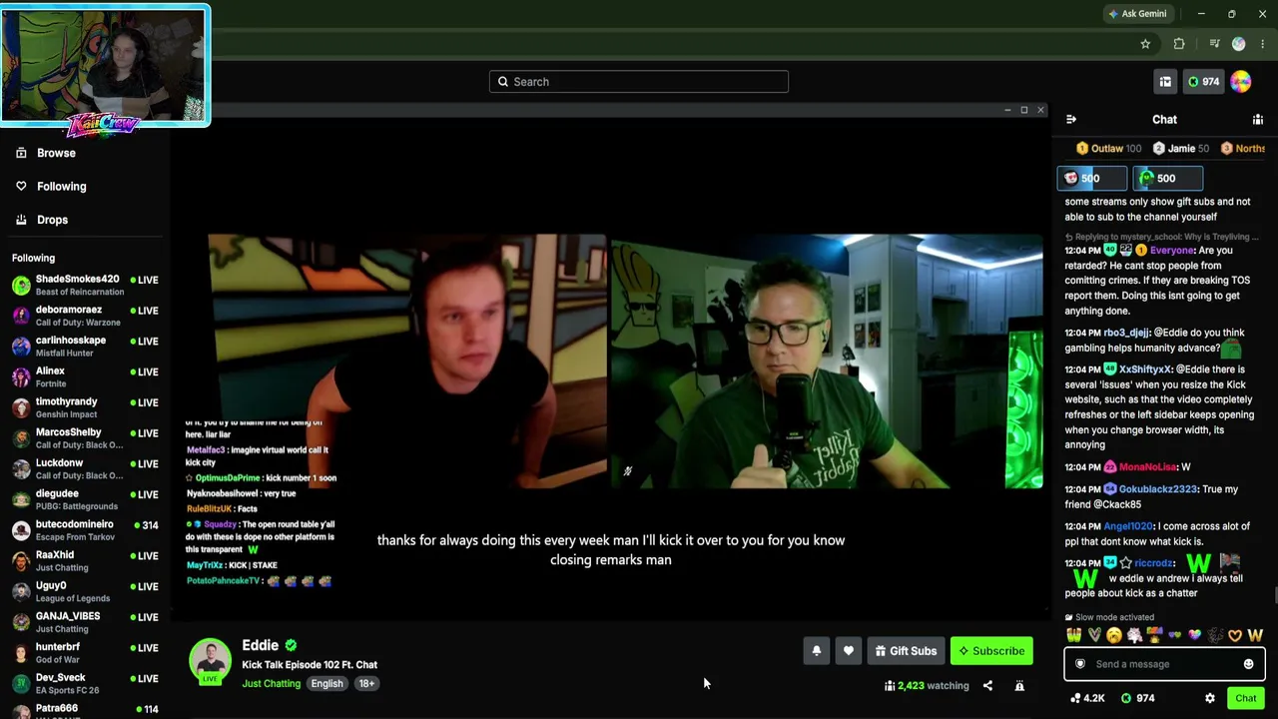The width and height of the screenshot is (1278, 719).
Task: Open carlinhosskape's channel
Action: point(85,347)
